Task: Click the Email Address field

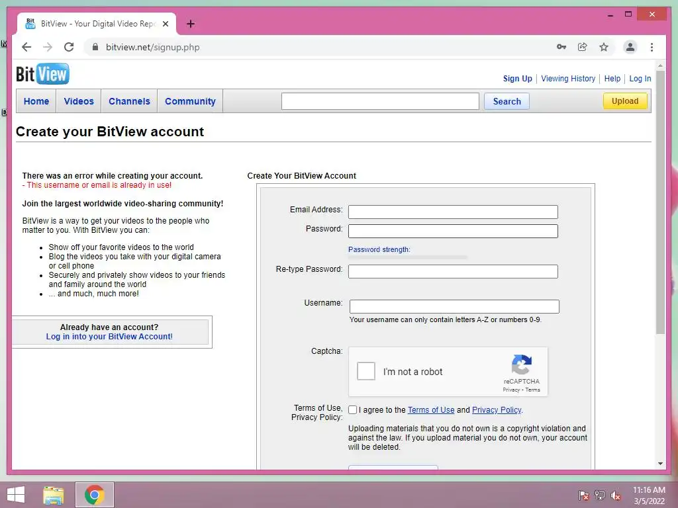Action: pos(453,212)
